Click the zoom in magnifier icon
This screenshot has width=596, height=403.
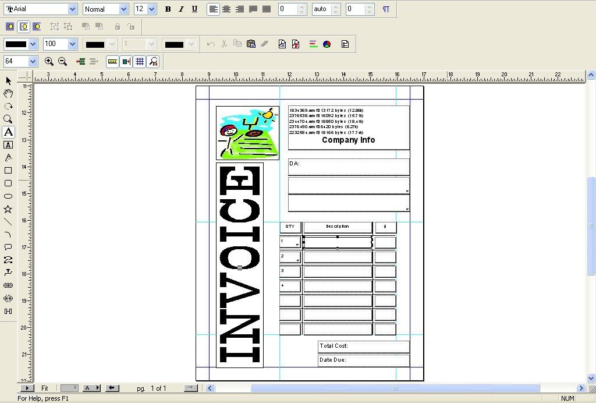point(49,61)
